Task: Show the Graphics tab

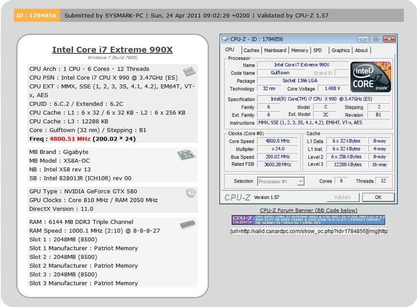Action: tap(340, 50)
